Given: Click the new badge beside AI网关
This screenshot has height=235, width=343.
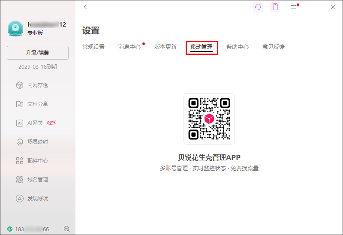Looking at the screenshot, I should click(x=51, y=122).
